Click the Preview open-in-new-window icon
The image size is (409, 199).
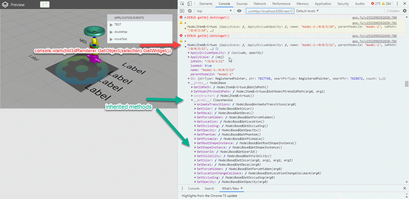coord(45,4)
